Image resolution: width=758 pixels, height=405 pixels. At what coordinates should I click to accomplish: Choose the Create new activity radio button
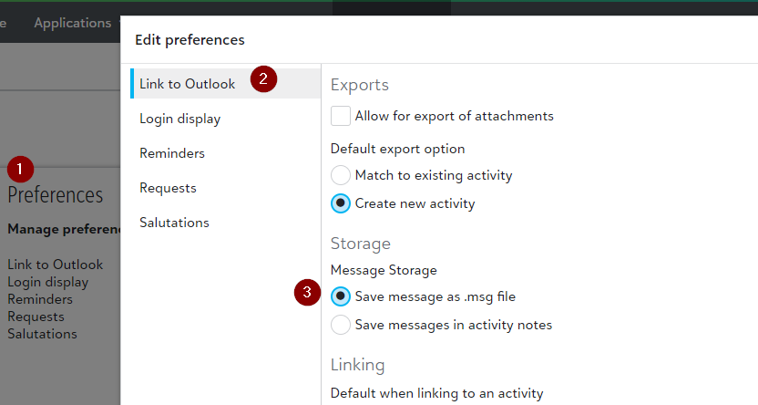click(341, 203)
